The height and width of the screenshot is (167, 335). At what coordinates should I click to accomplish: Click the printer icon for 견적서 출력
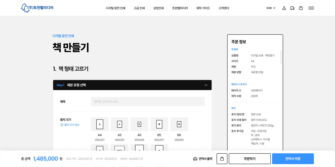coord(195,159)
